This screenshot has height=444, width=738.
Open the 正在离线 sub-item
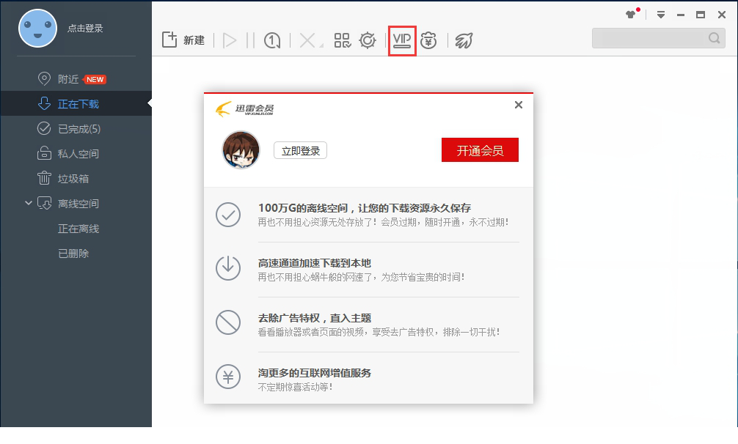click(x=78, y=229)
